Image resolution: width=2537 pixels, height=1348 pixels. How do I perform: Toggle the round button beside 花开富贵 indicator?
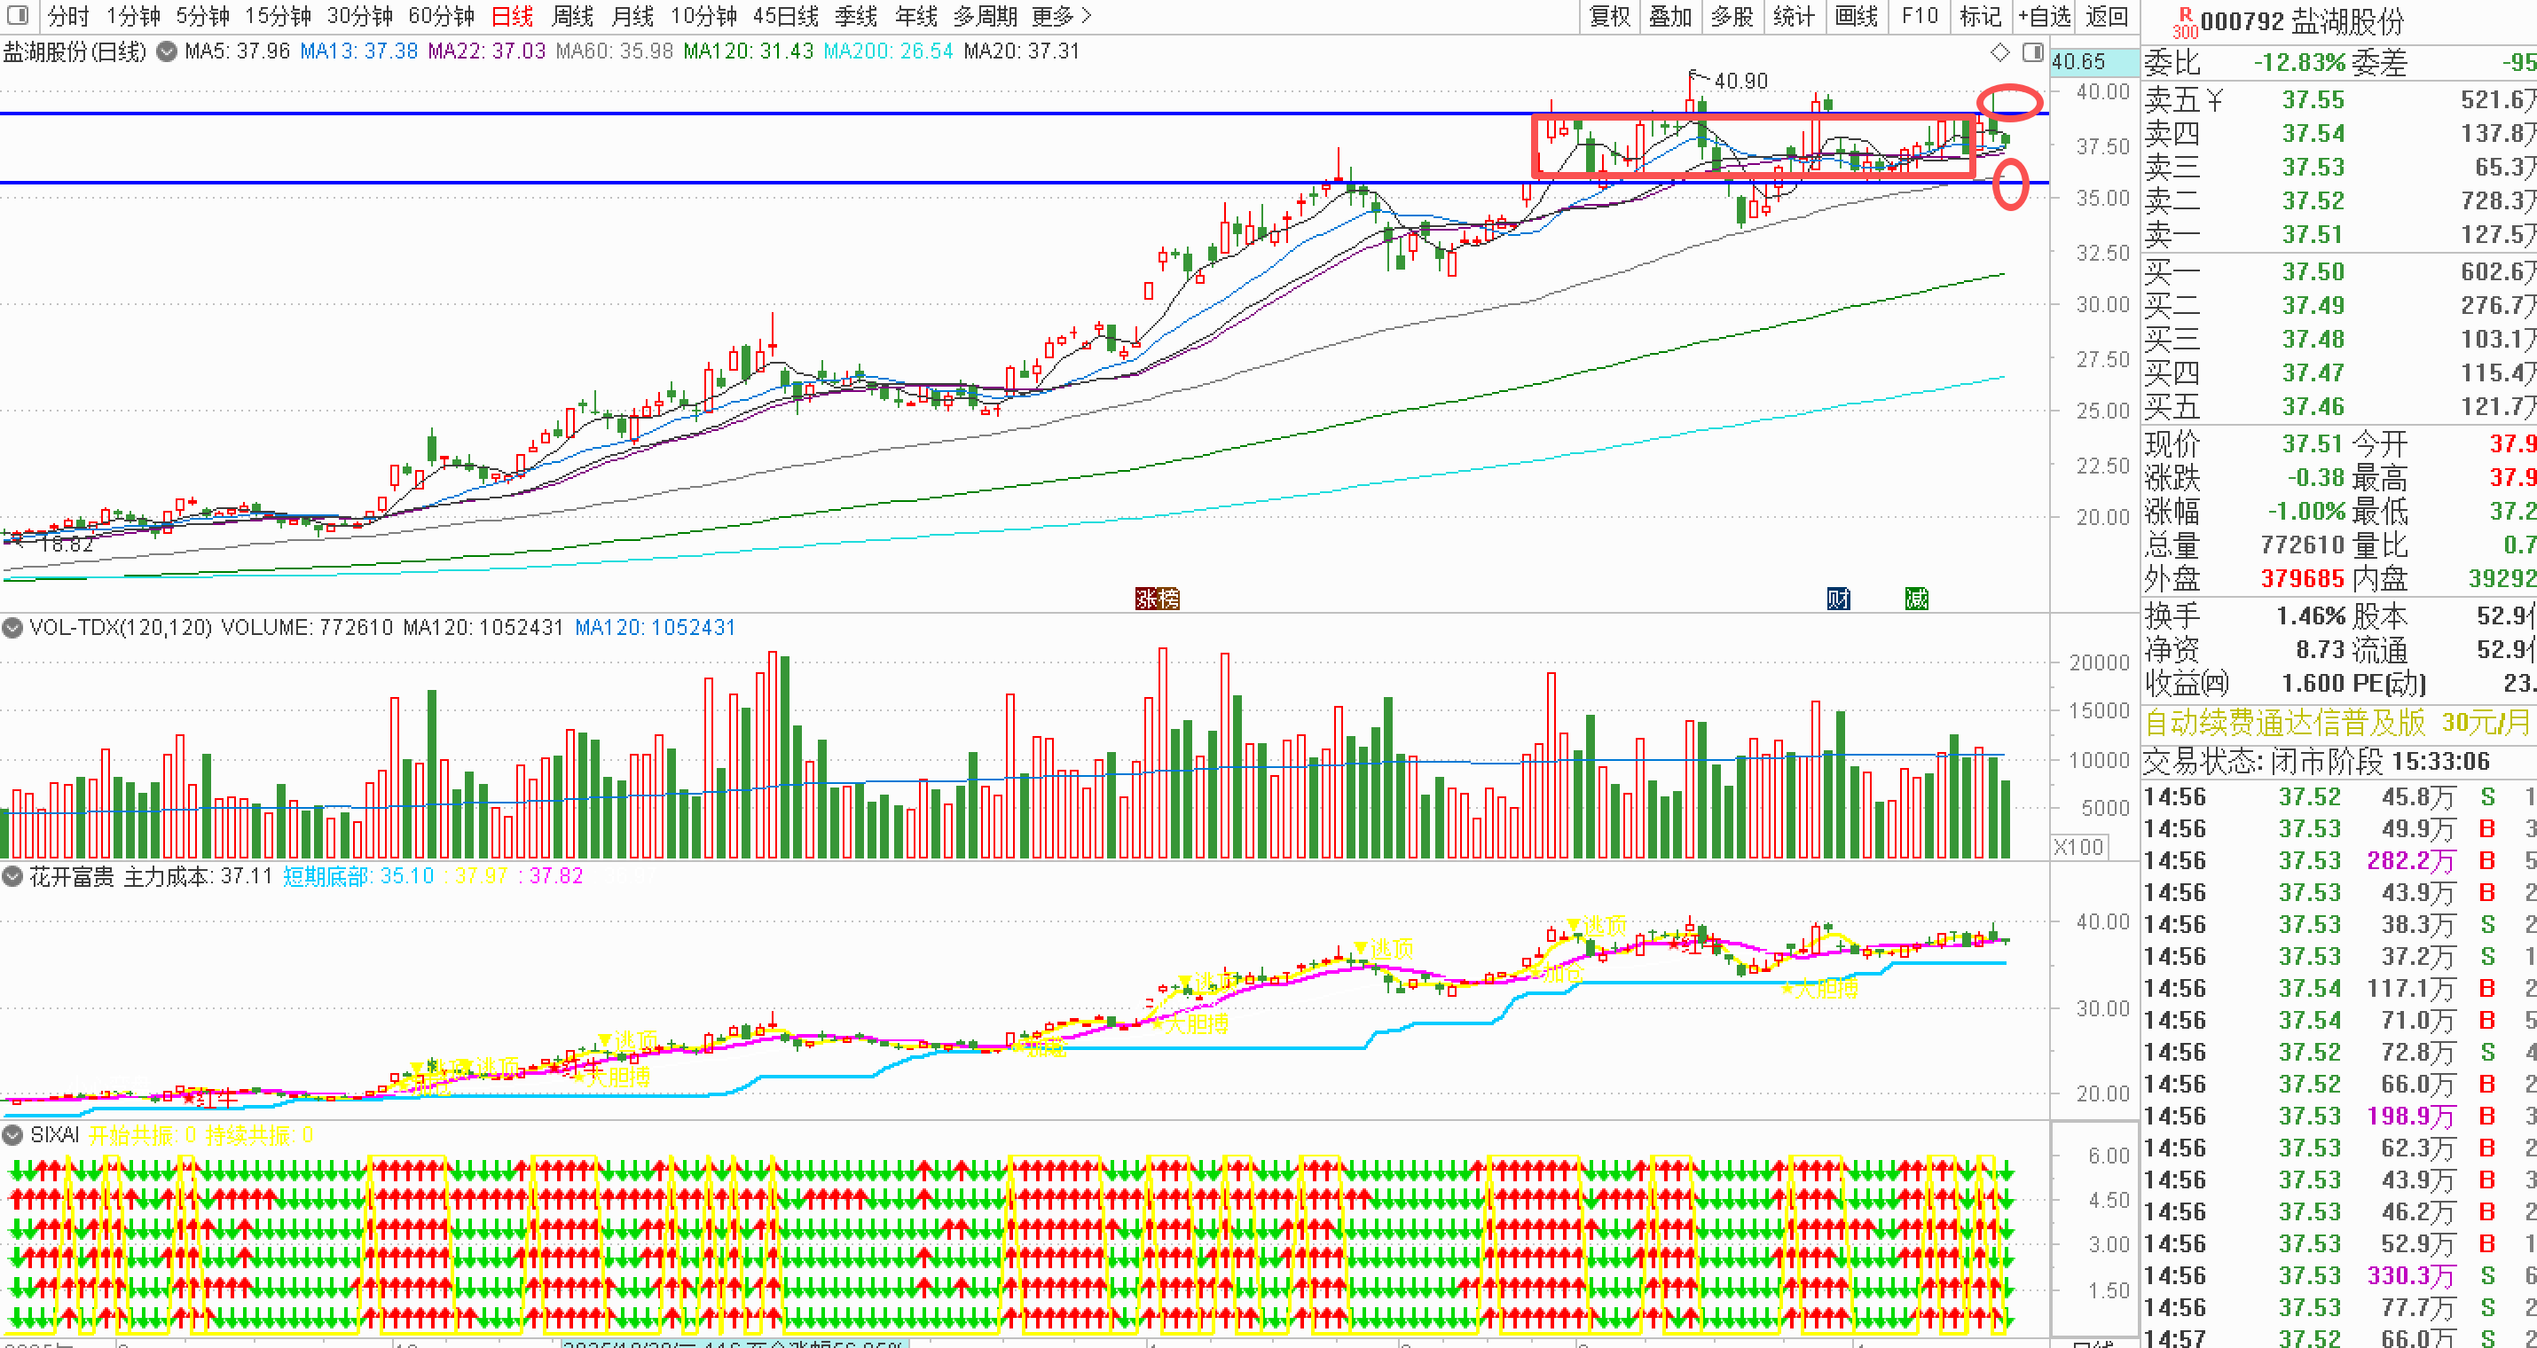(x=12, y=875)
